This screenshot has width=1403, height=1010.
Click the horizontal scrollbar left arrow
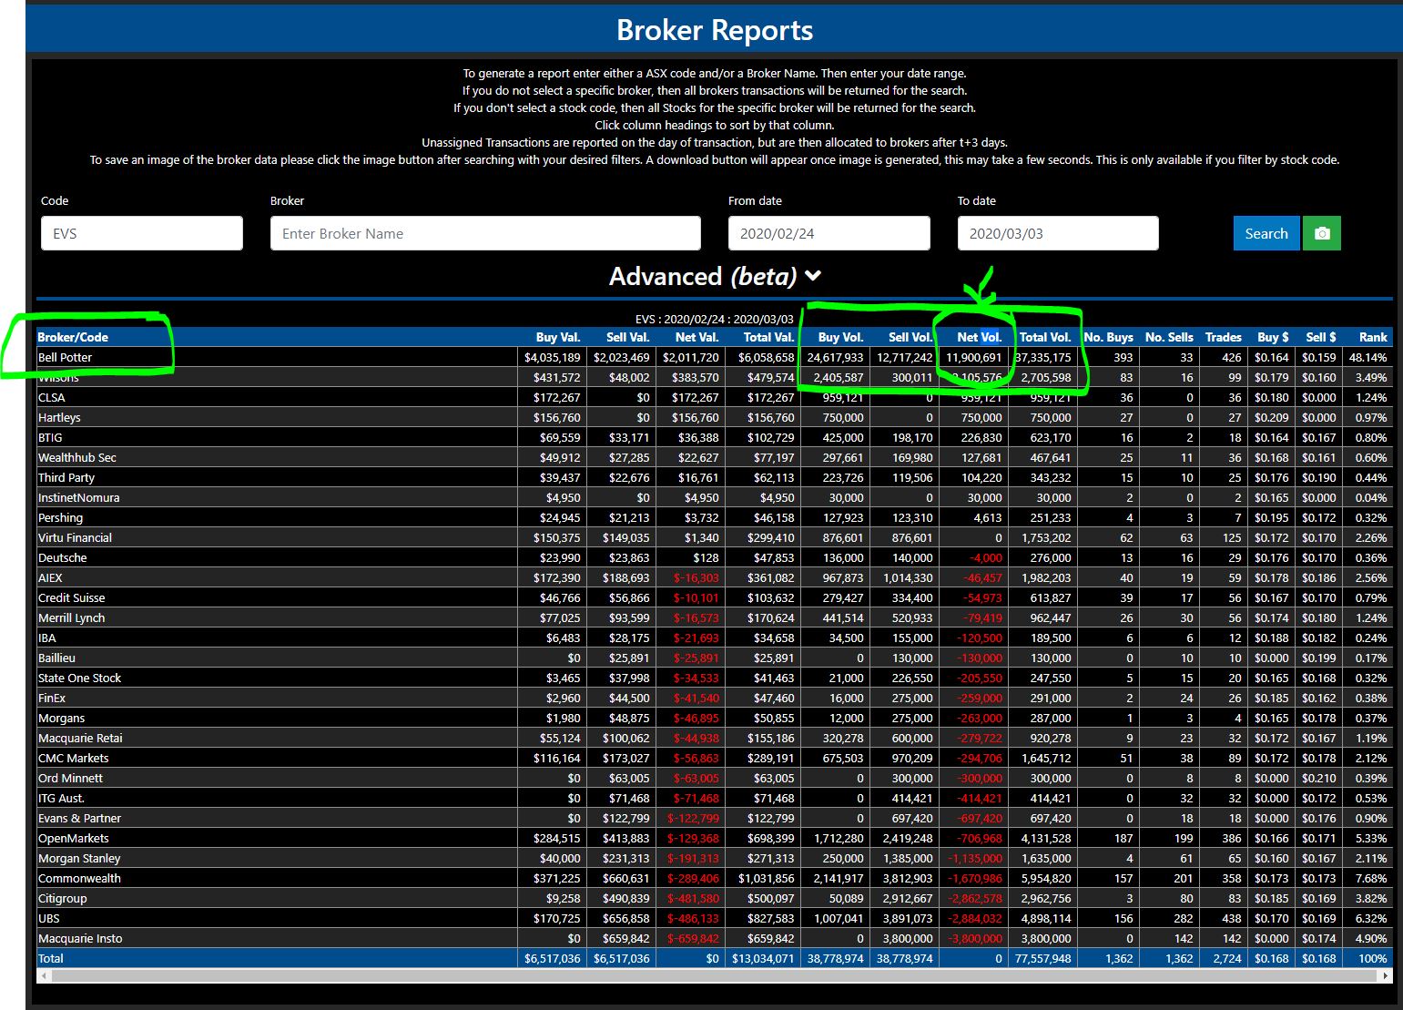(43, 975)
